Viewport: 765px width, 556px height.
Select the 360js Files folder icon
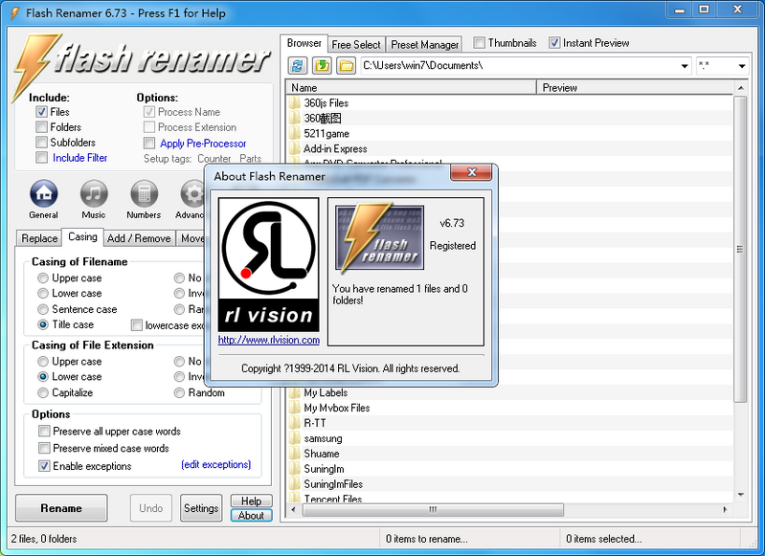click(x=294, y=103)
